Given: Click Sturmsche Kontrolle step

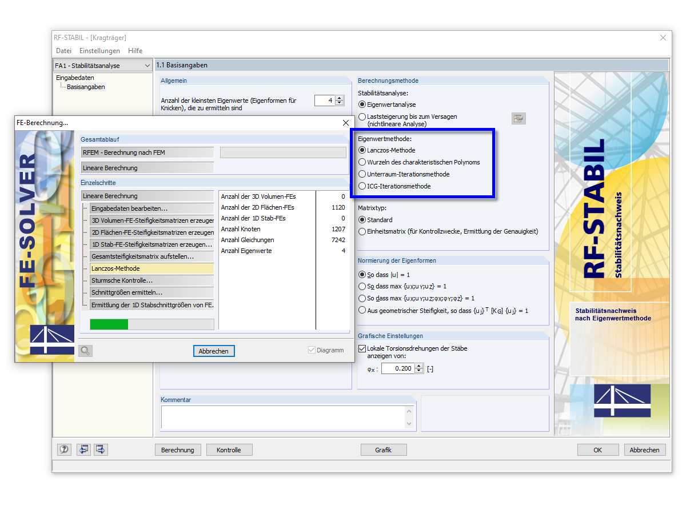Looking at the screenshot, I should 152,280.
